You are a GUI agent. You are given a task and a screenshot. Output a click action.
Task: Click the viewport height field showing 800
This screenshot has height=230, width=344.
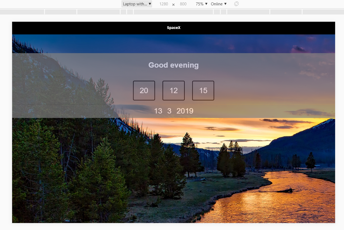183,4
